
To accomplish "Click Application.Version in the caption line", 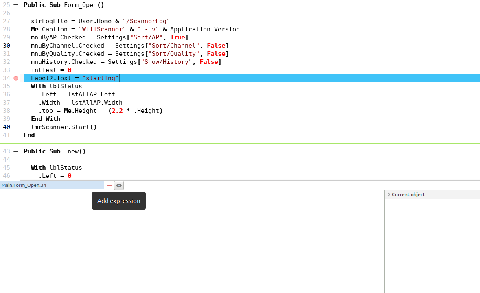I will click(205, 29).
